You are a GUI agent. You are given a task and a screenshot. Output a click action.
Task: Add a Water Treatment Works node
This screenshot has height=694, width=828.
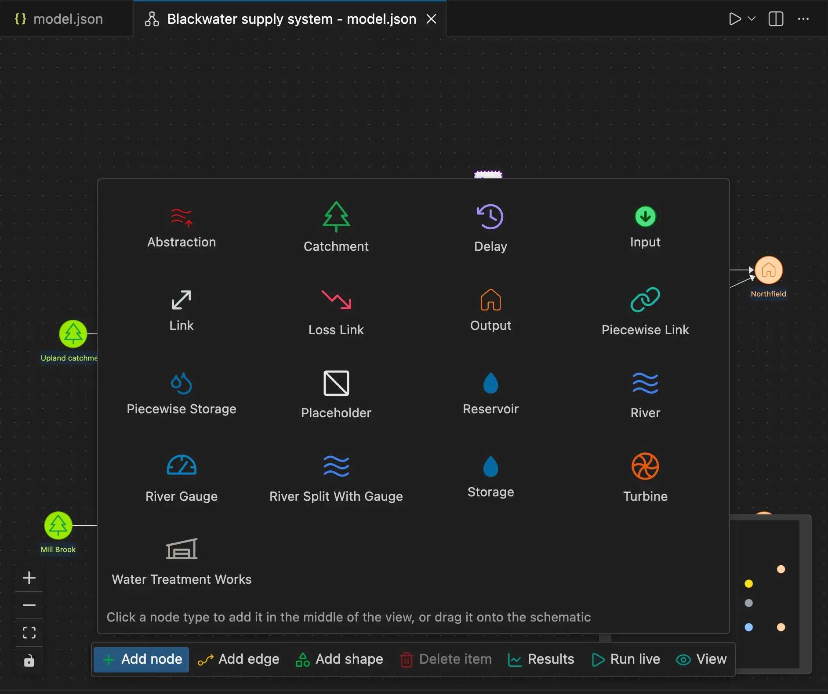182,561
